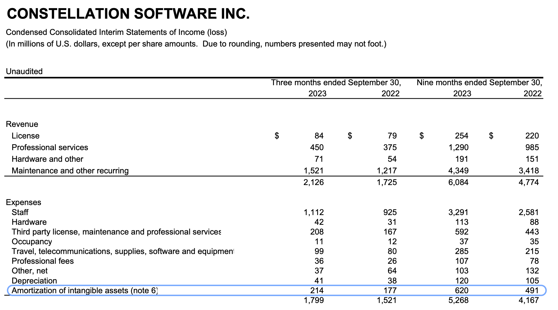Select the 'Condensed Consolidated Interim Statements of Income (loss)' line

click(x=116, y=32)
